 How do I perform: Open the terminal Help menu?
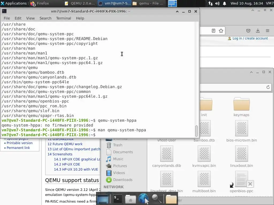click(x=80, y=18)
